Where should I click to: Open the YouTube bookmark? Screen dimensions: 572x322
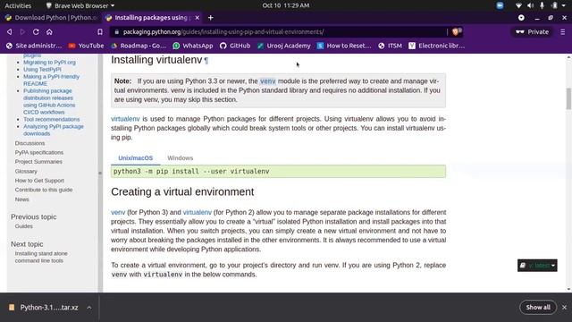click(x=86, y=46)
